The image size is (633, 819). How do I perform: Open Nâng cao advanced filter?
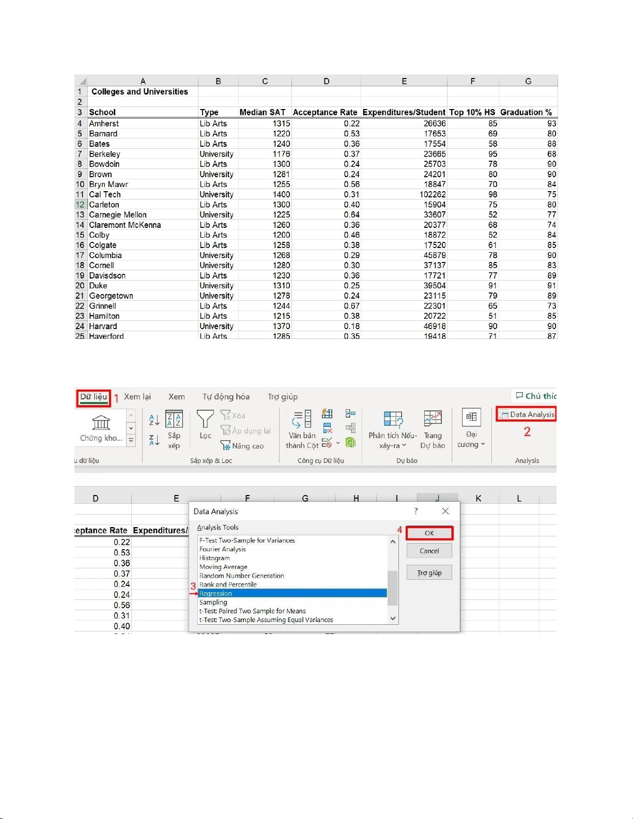242,445
